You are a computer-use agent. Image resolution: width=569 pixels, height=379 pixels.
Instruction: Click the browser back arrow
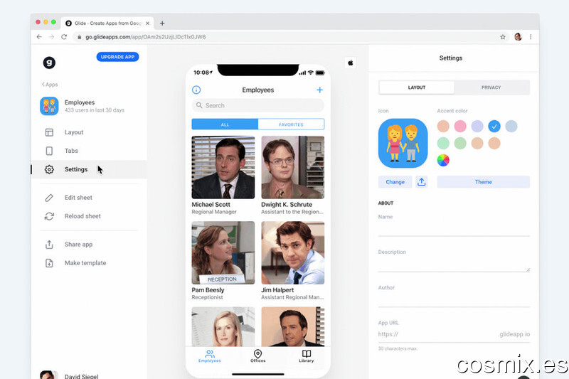[x=39, y=37]
